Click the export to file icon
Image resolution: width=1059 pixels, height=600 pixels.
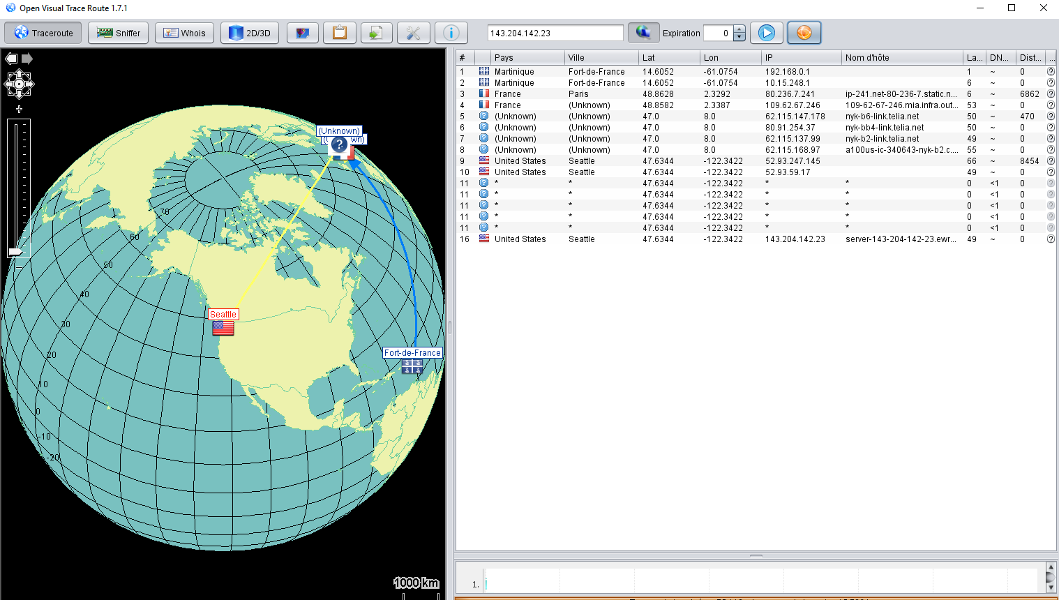pyautogui.click(x=376, y=33)
